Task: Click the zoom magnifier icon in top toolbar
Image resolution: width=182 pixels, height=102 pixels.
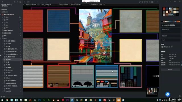Action: tap(142, 2)
